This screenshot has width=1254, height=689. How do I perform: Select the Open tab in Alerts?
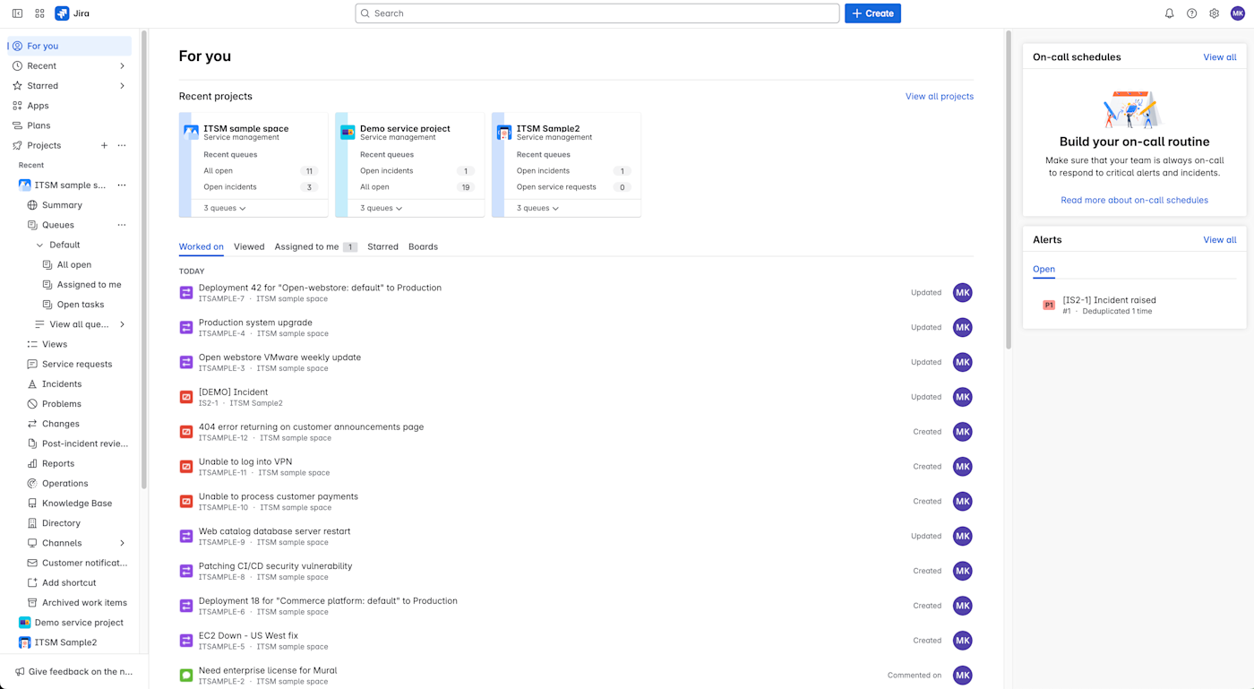[1044, 269]
